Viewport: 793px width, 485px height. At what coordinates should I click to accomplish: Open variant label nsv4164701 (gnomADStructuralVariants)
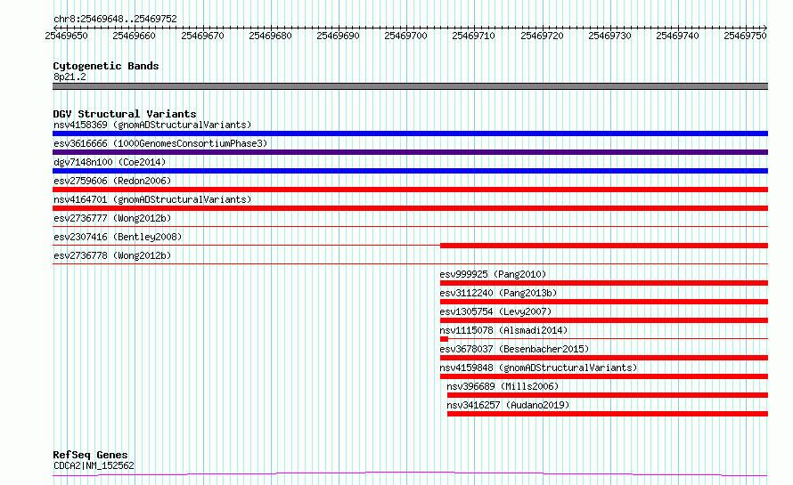(152, 199)
